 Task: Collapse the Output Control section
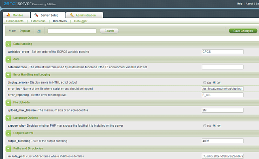8,133
